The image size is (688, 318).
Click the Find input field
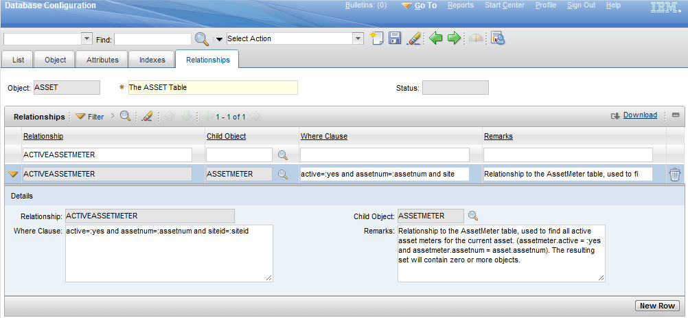coord(152,39)
